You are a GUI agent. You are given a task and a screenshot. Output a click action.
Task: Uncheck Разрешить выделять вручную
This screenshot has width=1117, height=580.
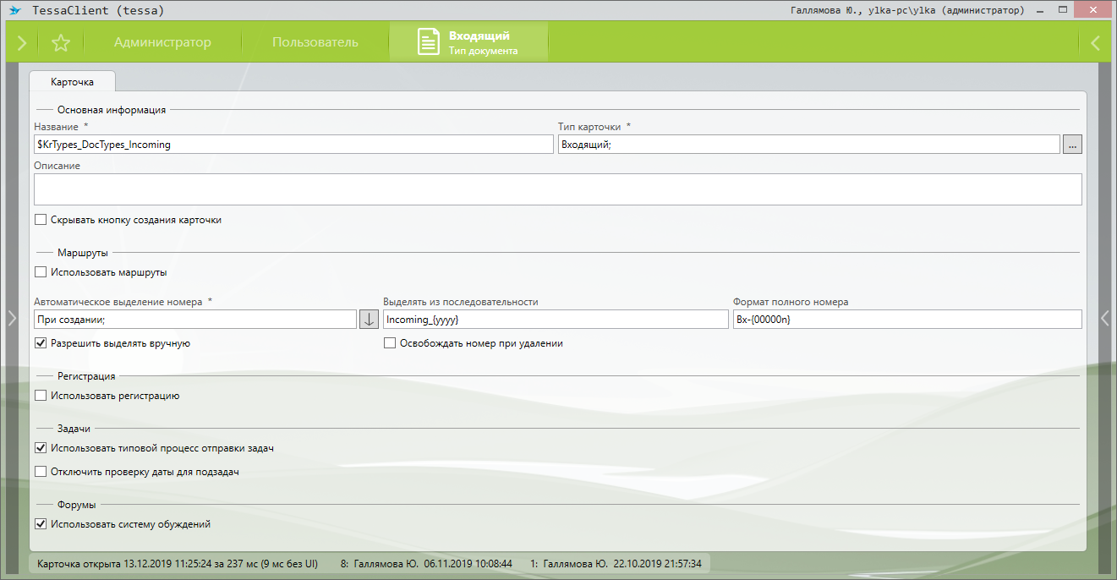click(x=41, y=343)
